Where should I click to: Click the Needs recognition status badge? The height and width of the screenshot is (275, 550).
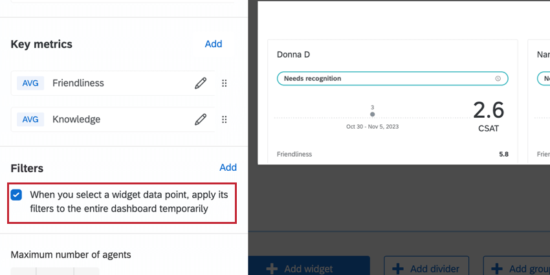pyautogui.click(x=382, y=78)
